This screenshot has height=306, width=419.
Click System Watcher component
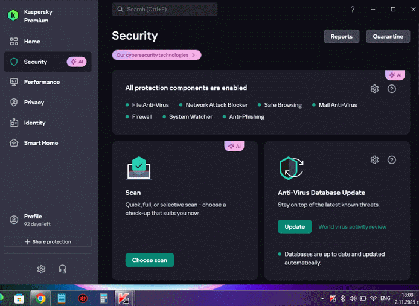pyautogui.click(x=188, y=117)
